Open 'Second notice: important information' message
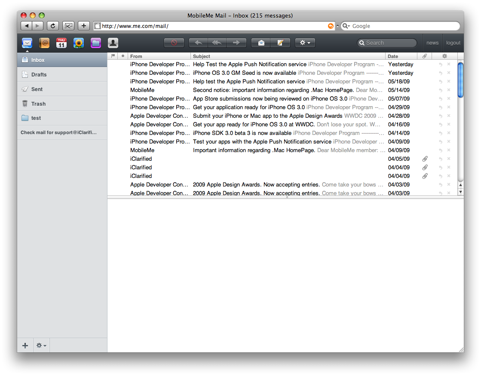 point(282,90)
